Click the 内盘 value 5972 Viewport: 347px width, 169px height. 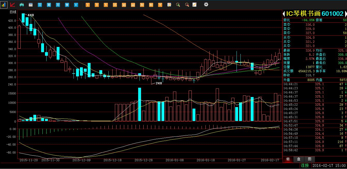343,80
